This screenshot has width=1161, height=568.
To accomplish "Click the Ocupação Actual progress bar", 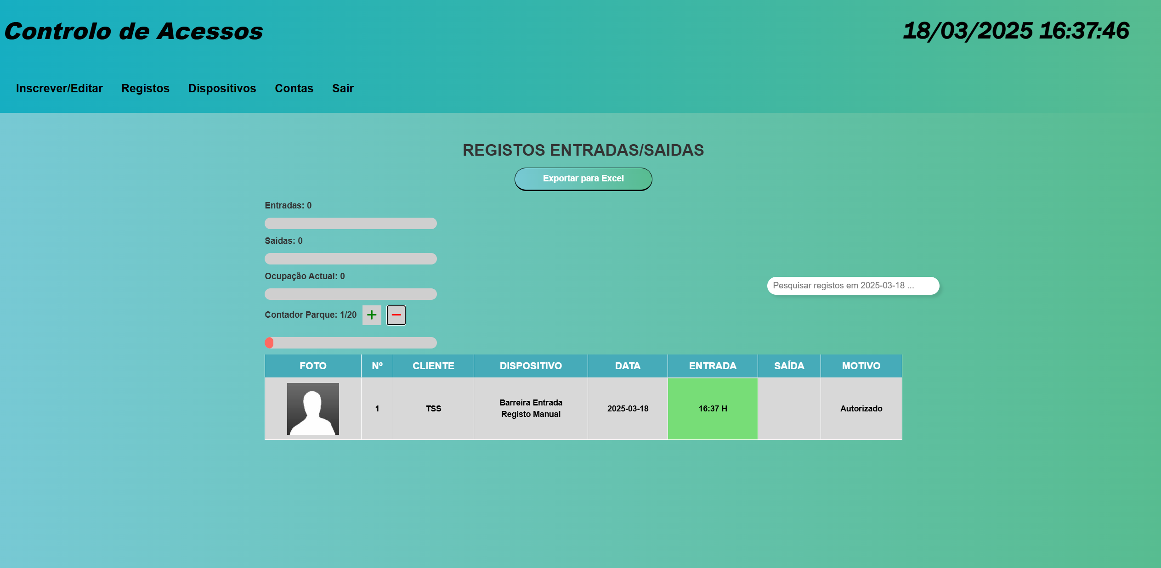I will 351,294.
